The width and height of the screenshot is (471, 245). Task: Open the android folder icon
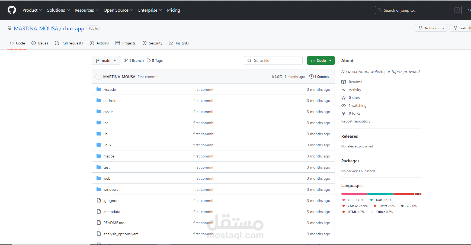point(99,100)
